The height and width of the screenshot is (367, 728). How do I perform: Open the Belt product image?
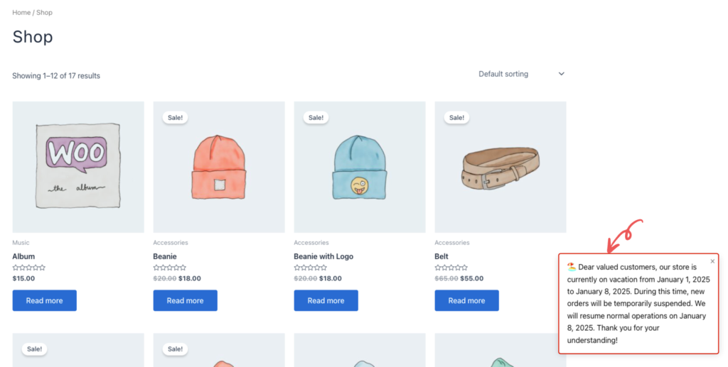coord(500,168)
